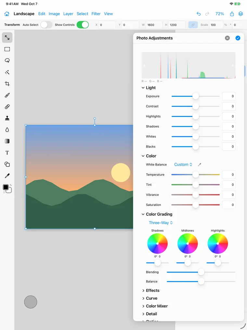This screenshot has height=330, width=247.
Task: Collapse the Light section
Action: coord(143,88)
